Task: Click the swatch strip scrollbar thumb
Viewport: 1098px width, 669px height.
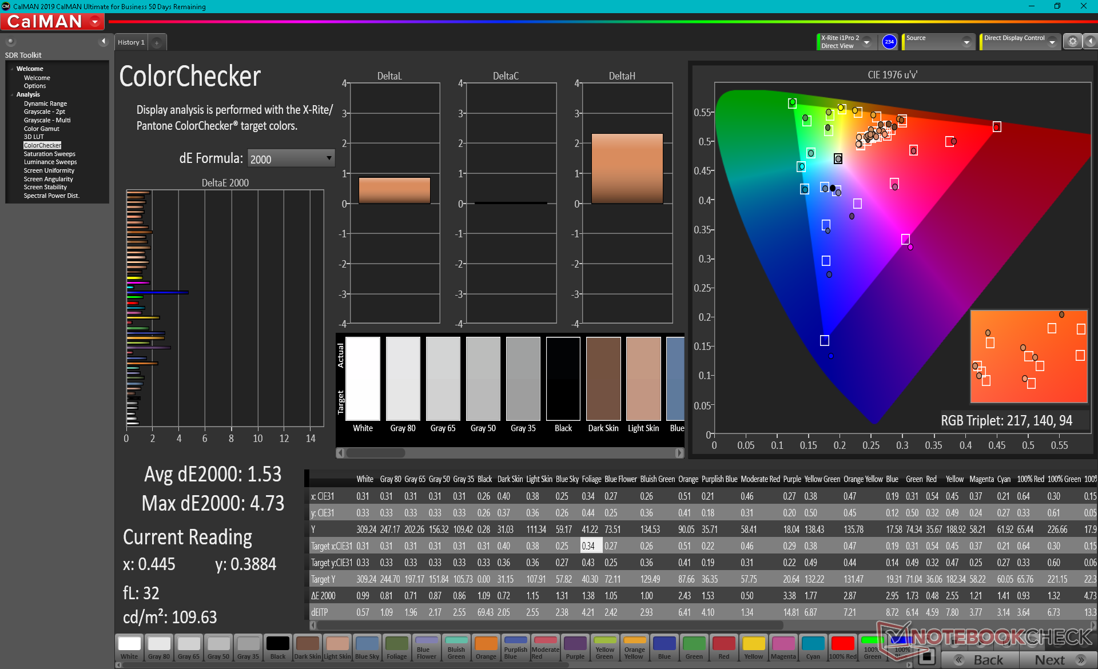Action: point(375,453)
